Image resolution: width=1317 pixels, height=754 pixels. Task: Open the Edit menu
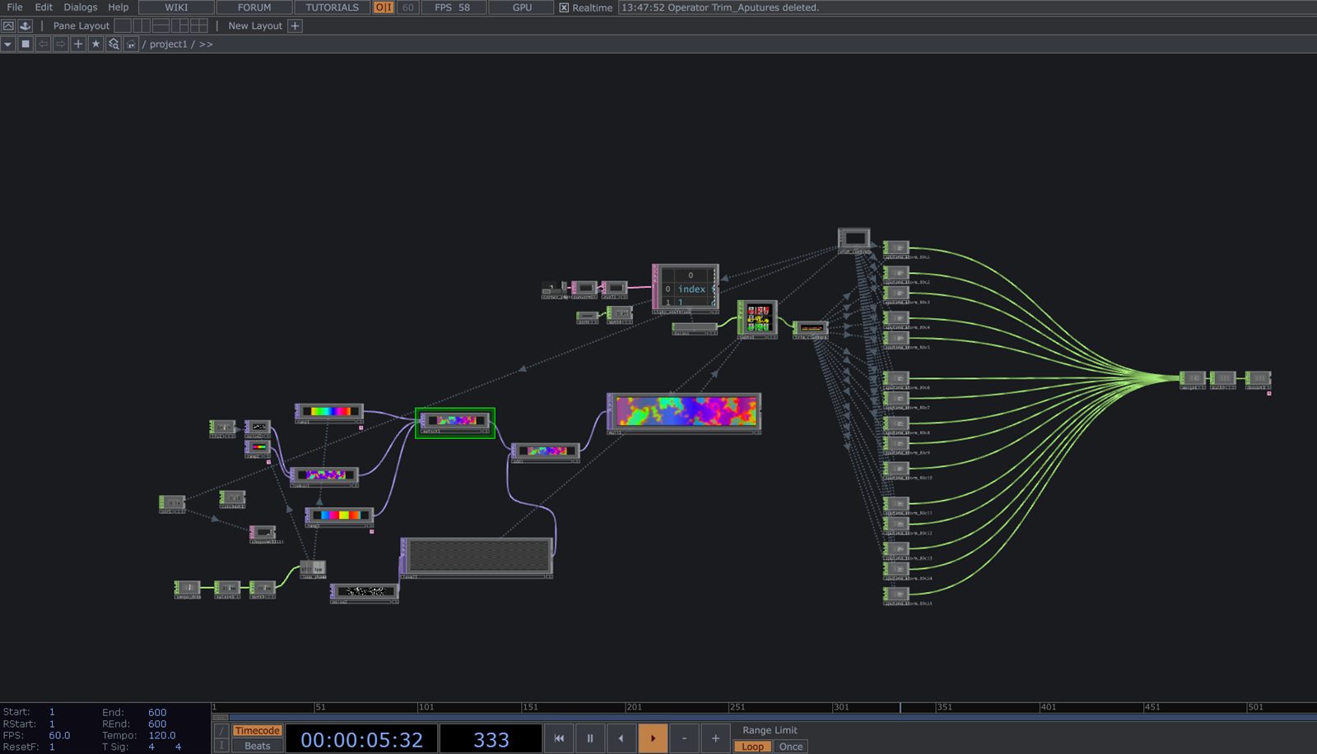click(44, 7)
